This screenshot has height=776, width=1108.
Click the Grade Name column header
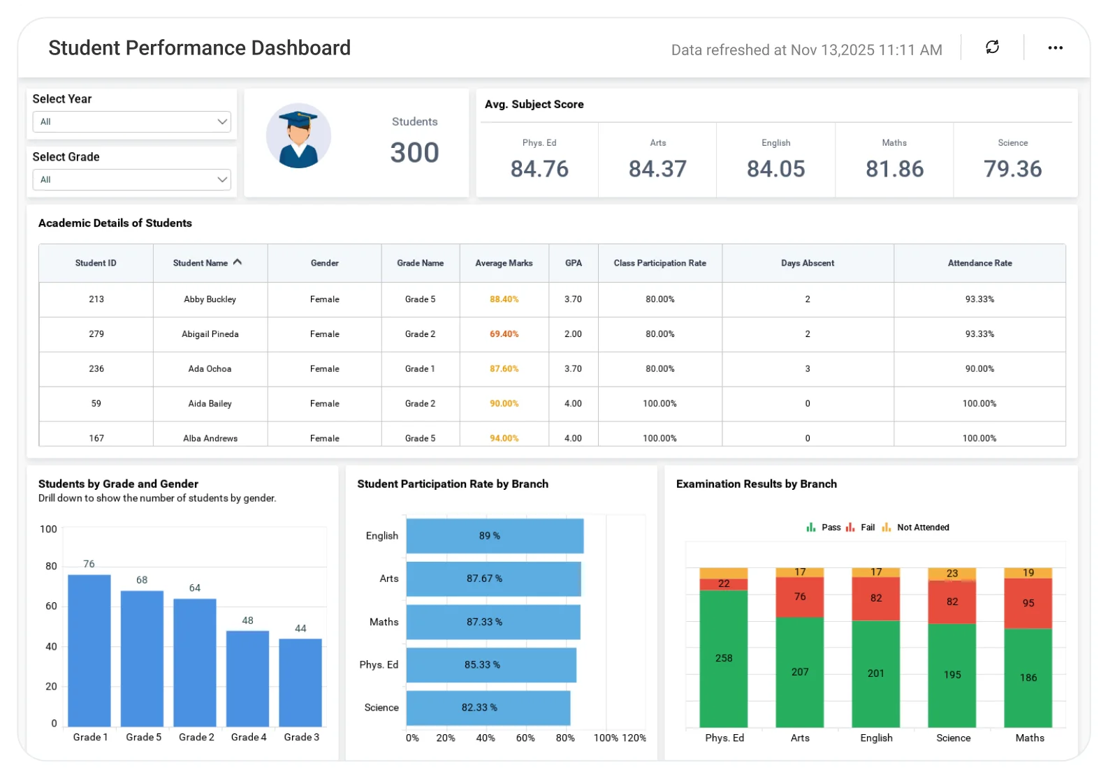click(x=421, y=263)
